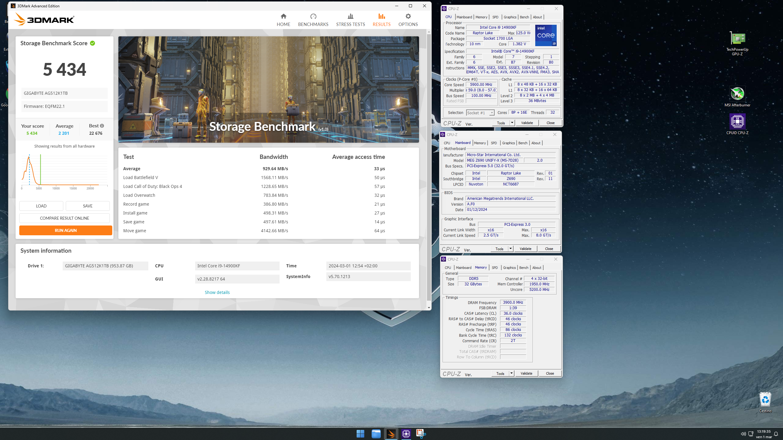Click the Core Speed 5900.00 MHz value

pos(481,85)
